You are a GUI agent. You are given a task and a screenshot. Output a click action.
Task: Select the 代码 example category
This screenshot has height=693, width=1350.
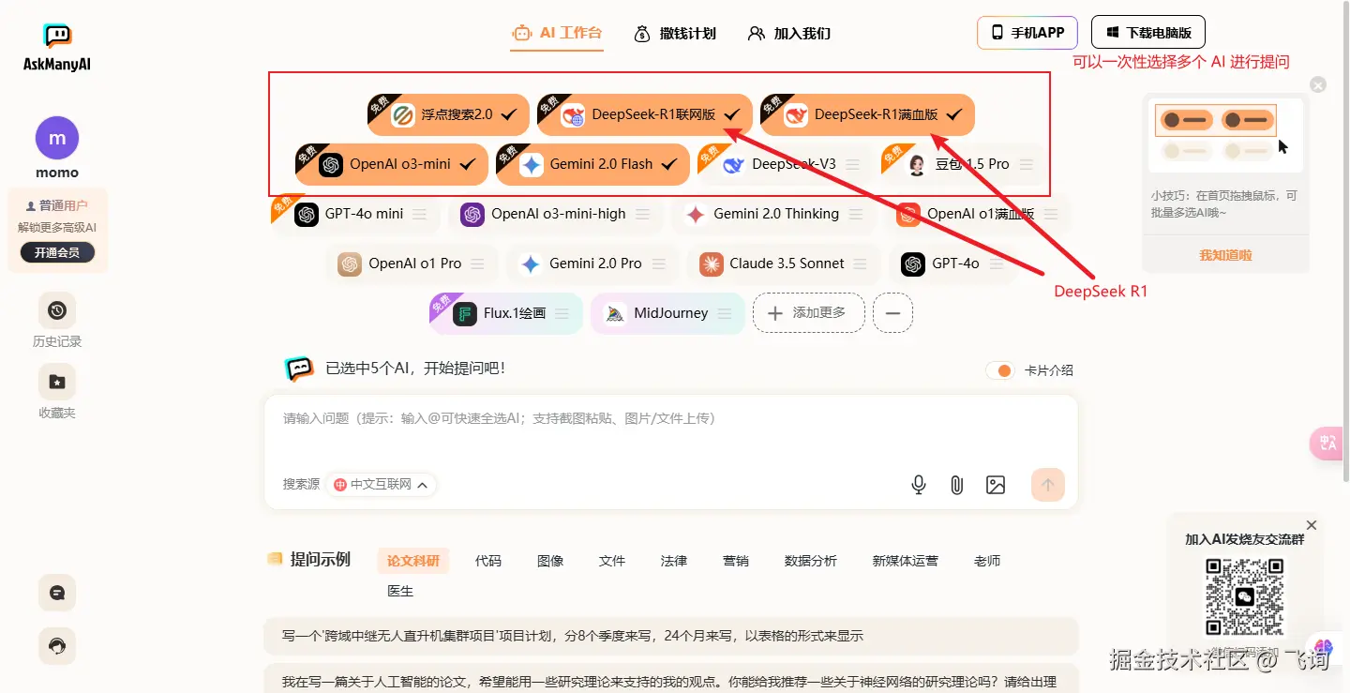point(487,561)
